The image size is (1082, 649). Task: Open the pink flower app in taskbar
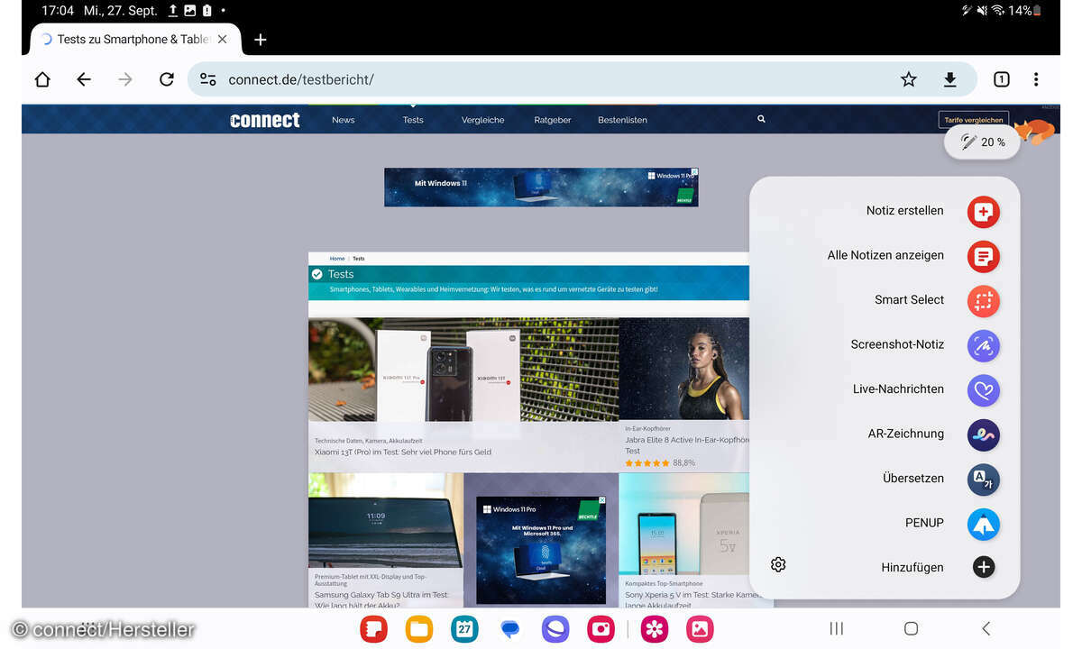(655, 628)
